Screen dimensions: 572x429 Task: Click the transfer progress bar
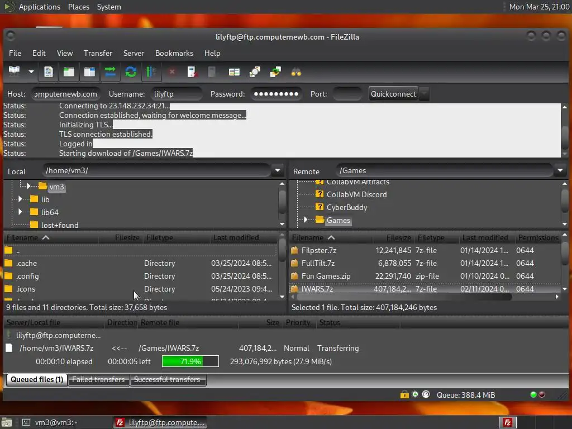(190, 361)
